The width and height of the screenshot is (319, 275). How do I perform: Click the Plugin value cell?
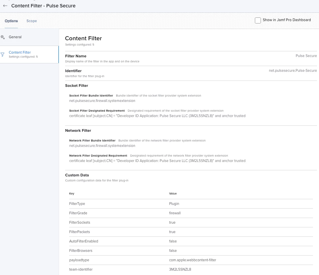pyautogui.click(x=174, y=204)
